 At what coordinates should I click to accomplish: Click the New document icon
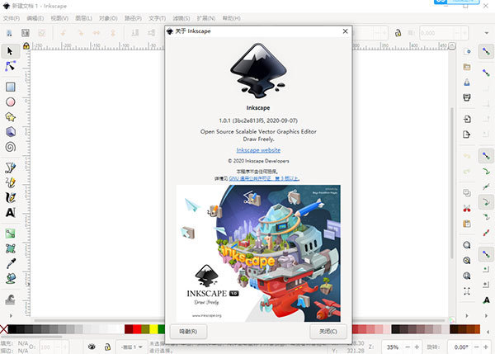point(467,51)
